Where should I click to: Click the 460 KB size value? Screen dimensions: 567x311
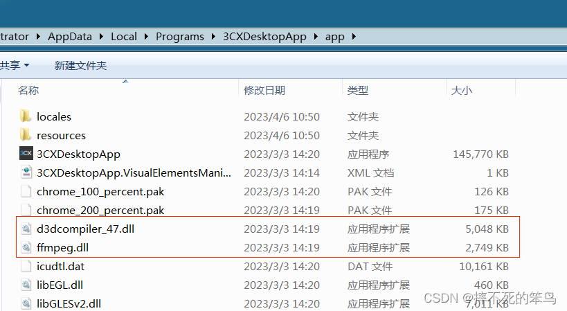[x=492, y=285]
